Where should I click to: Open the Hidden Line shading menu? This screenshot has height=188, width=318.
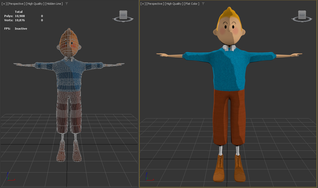(x=54, y=4)
